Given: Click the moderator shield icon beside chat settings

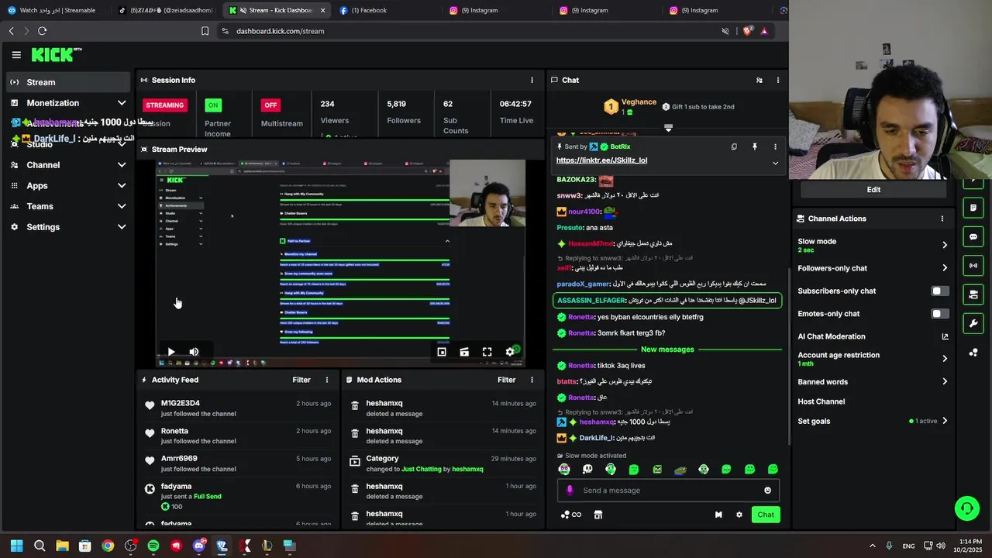Looking at the screenshot, I should pyautogui.click(x=718, y=515).
